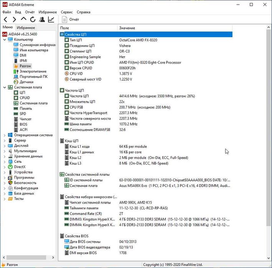Click the vertical scrollbar of details pane

(269, 128)
